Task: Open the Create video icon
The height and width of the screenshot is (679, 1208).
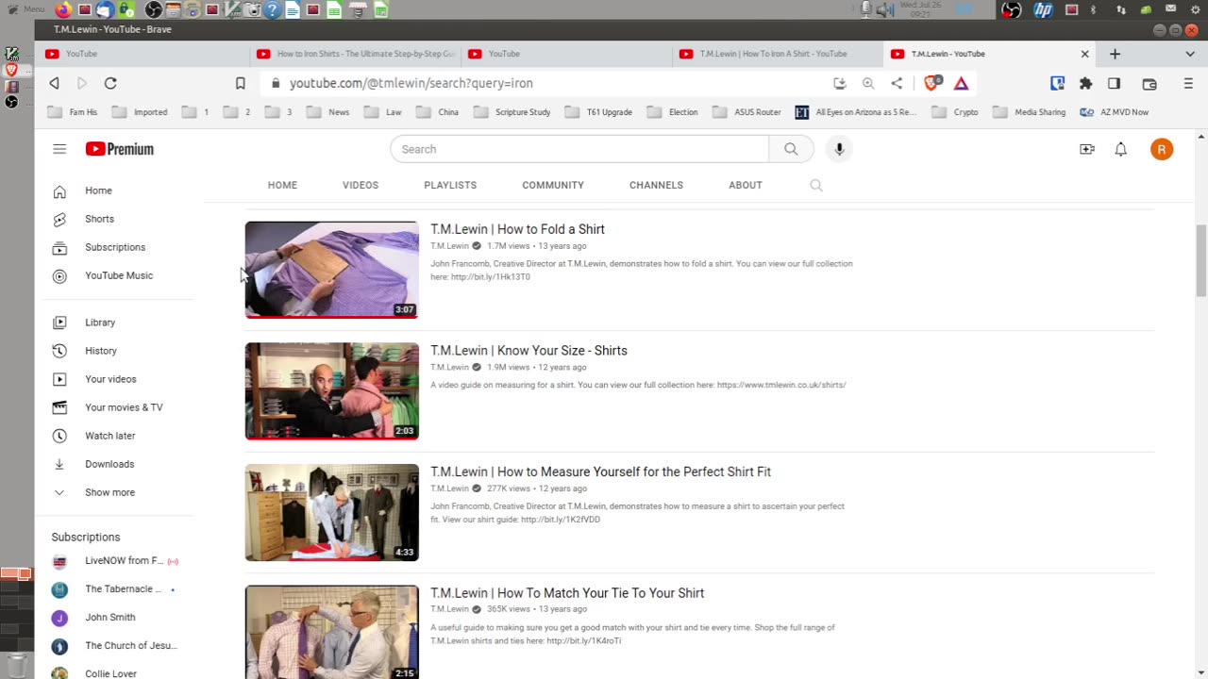Action: click(x=1087, y=149)
